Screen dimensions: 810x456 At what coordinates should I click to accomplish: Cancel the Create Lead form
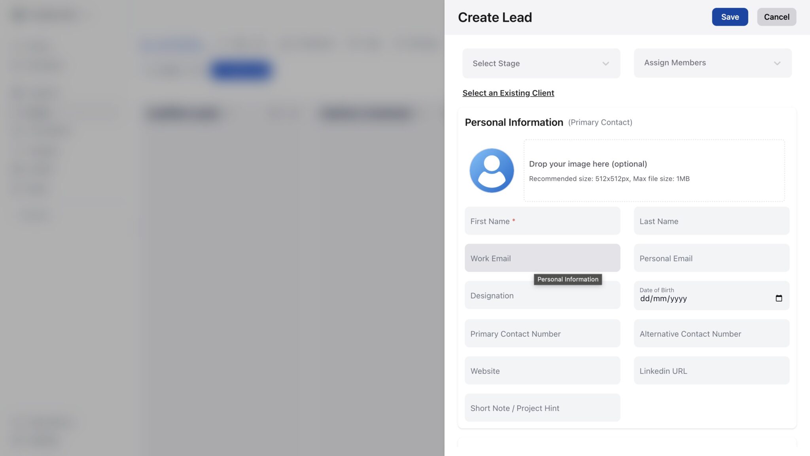[776, 17]
